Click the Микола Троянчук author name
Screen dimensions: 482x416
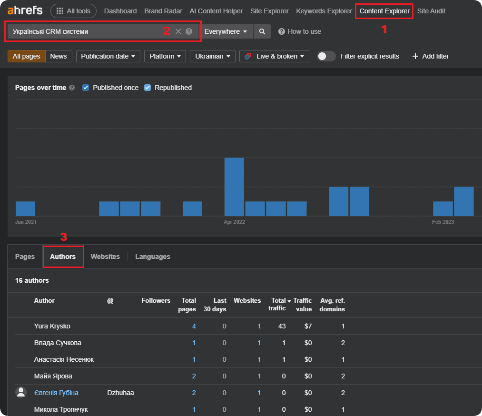coord(61,409)
